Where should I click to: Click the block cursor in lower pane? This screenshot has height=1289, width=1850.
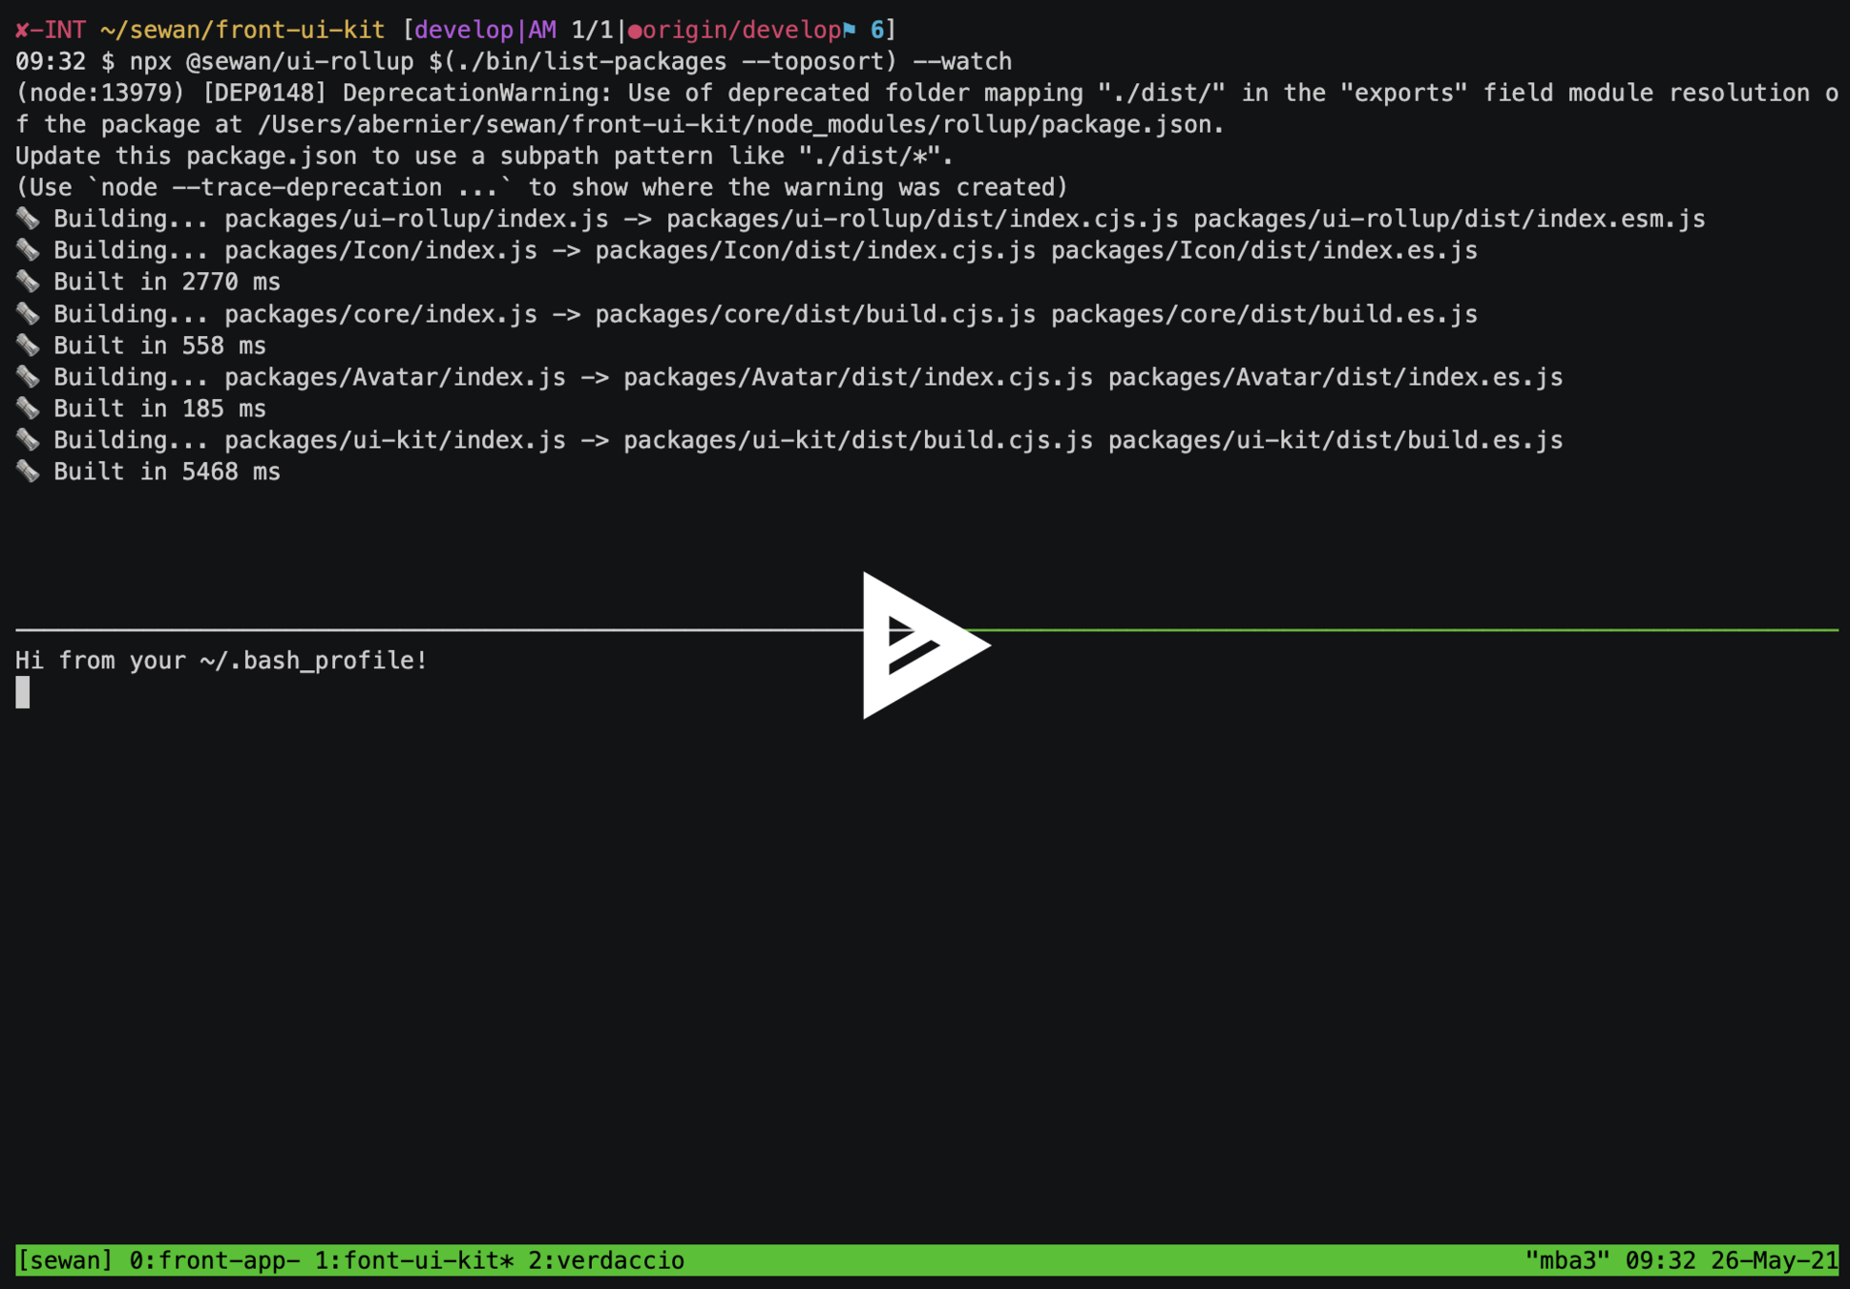[x=23, y=692]
